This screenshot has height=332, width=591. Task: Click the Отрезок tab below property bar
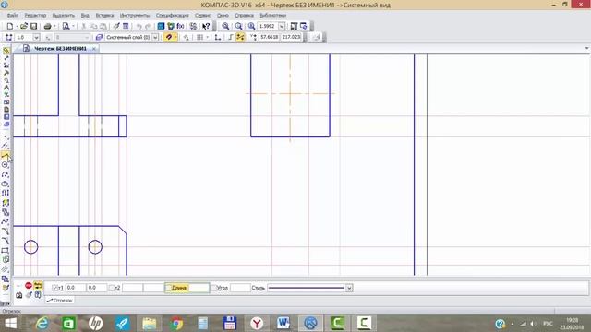pos(59,301)
